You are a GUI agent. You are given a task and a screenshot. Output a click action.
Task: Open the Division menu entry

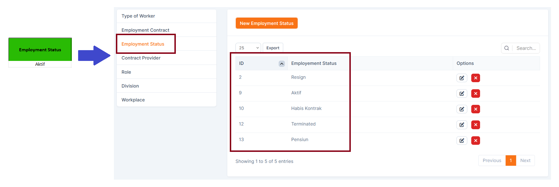pos(130,86)
